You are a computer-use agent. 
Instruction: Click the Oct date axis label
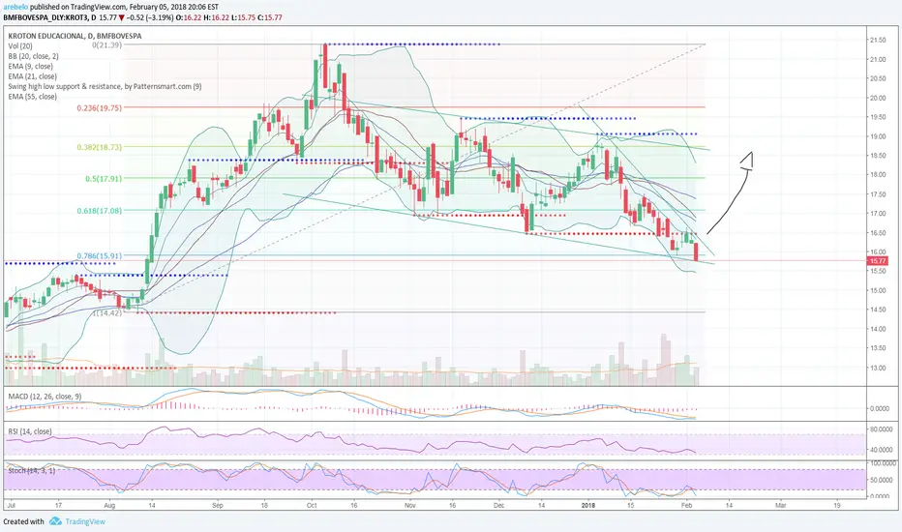click(312, 506)
